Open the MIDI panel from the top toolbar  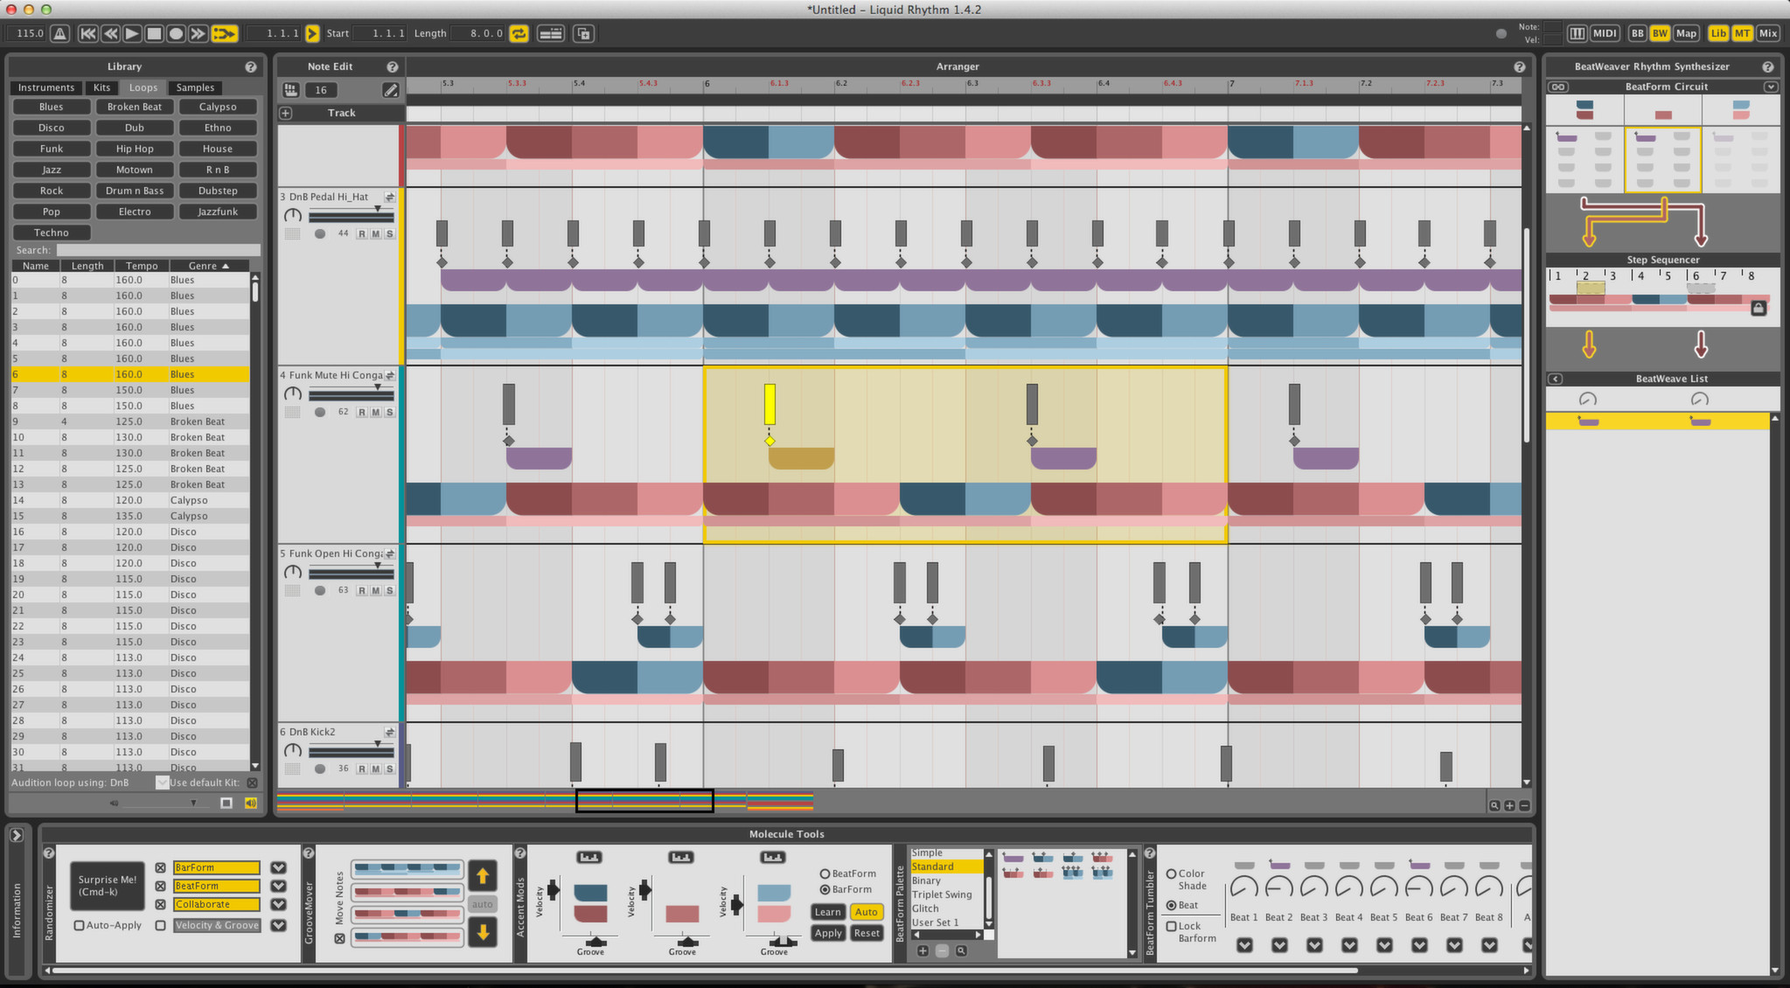1605,32
